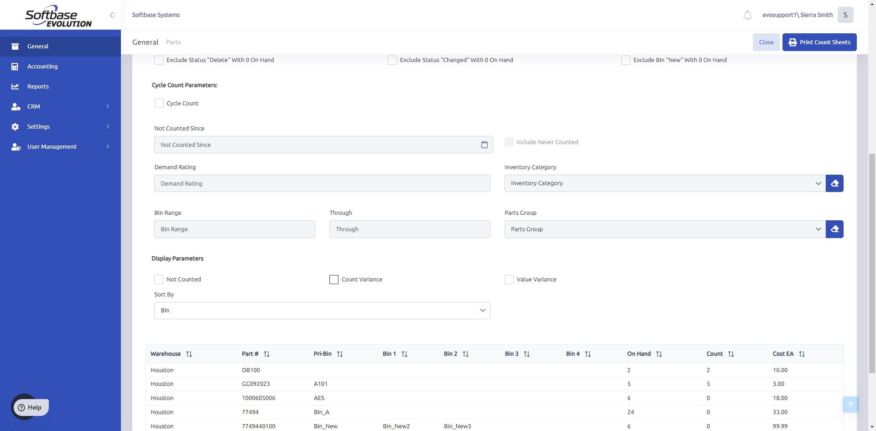This screenshot has width=876, height=431.
Task: Check Exclude Status "Delete" With 0 On Hand
Action: point(159,60)
